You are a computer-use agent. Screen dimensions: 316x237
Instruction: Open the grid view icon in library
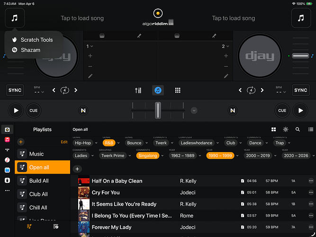[273, 129]
